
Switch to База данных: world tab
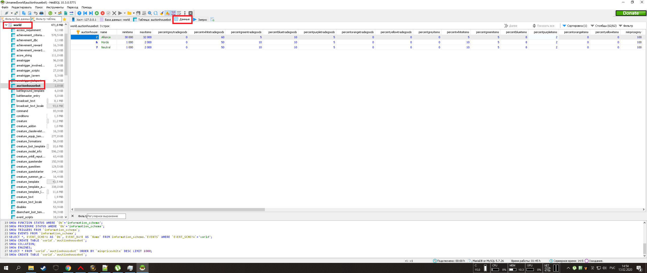(x=115, y=19)
